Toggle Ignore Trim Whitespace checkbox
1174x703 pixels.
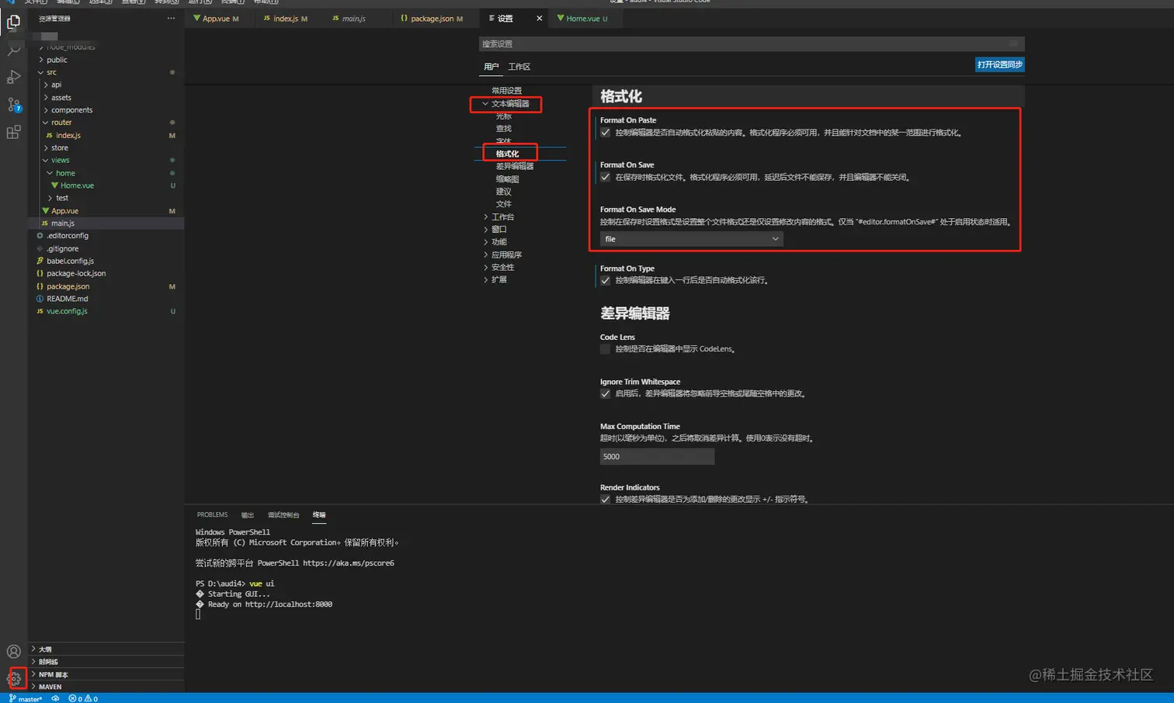pos(605,393)
